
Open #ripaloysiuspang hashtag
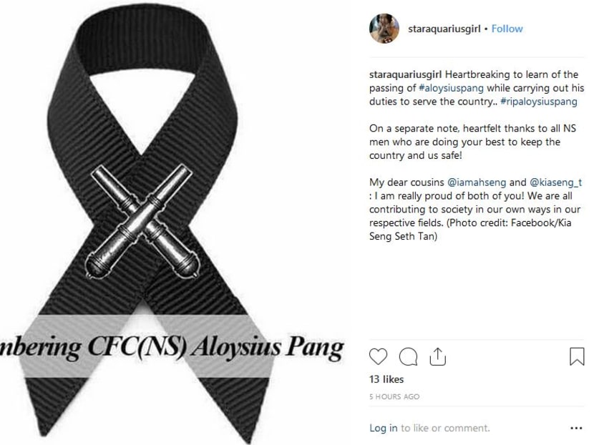(x=539, y=102)
